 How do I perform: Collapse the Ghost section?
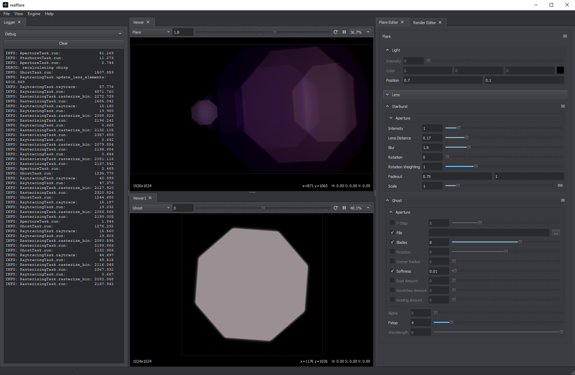click(387, 201)
